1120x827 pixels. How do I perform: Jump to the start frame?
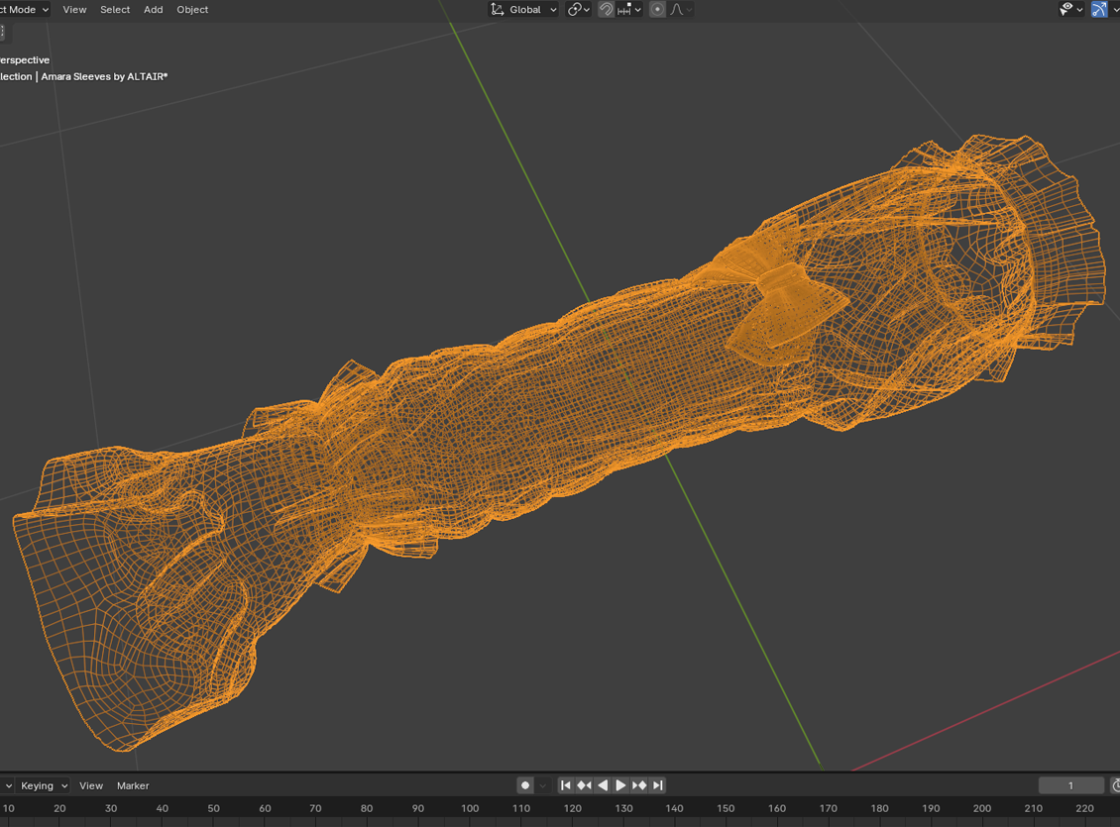pyautogui.click(x=566, y=785)
